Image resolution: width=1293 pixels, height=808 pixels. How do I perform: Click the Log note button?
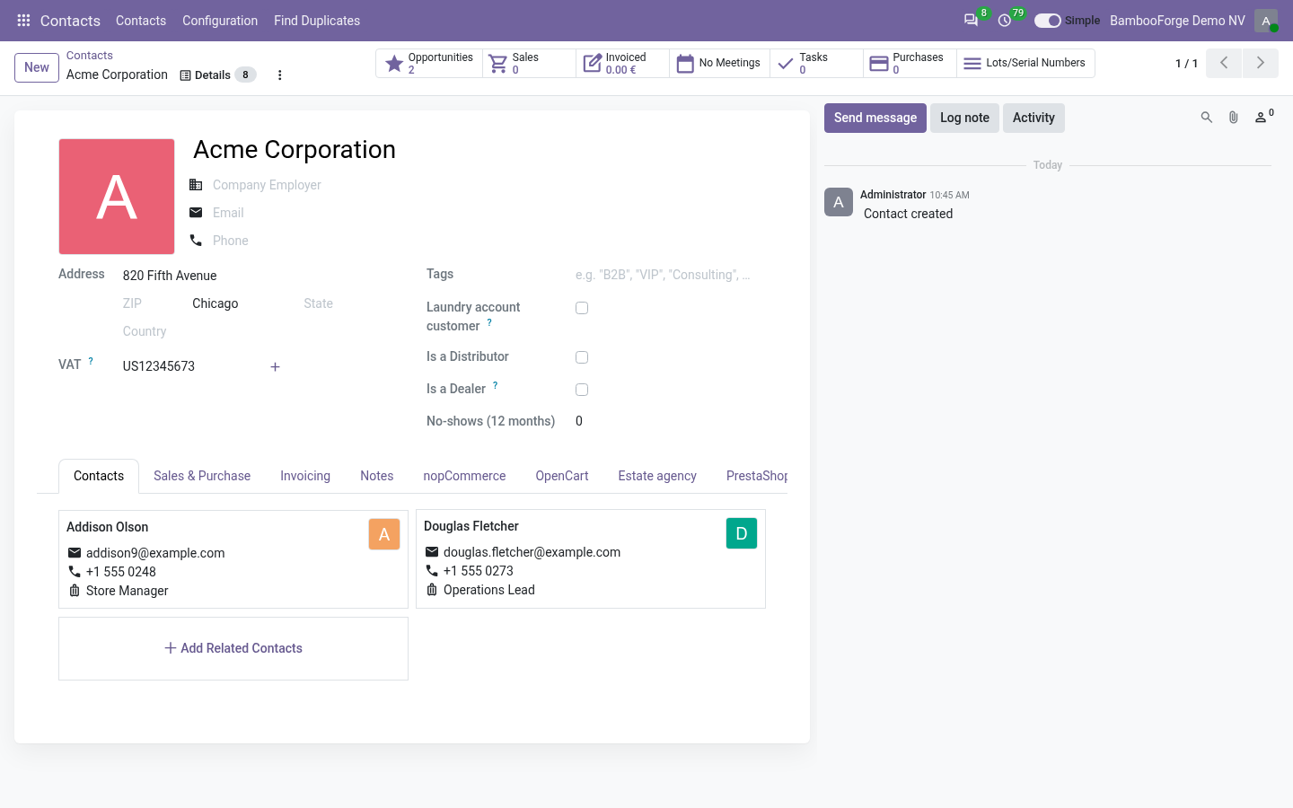coord(964,118)
